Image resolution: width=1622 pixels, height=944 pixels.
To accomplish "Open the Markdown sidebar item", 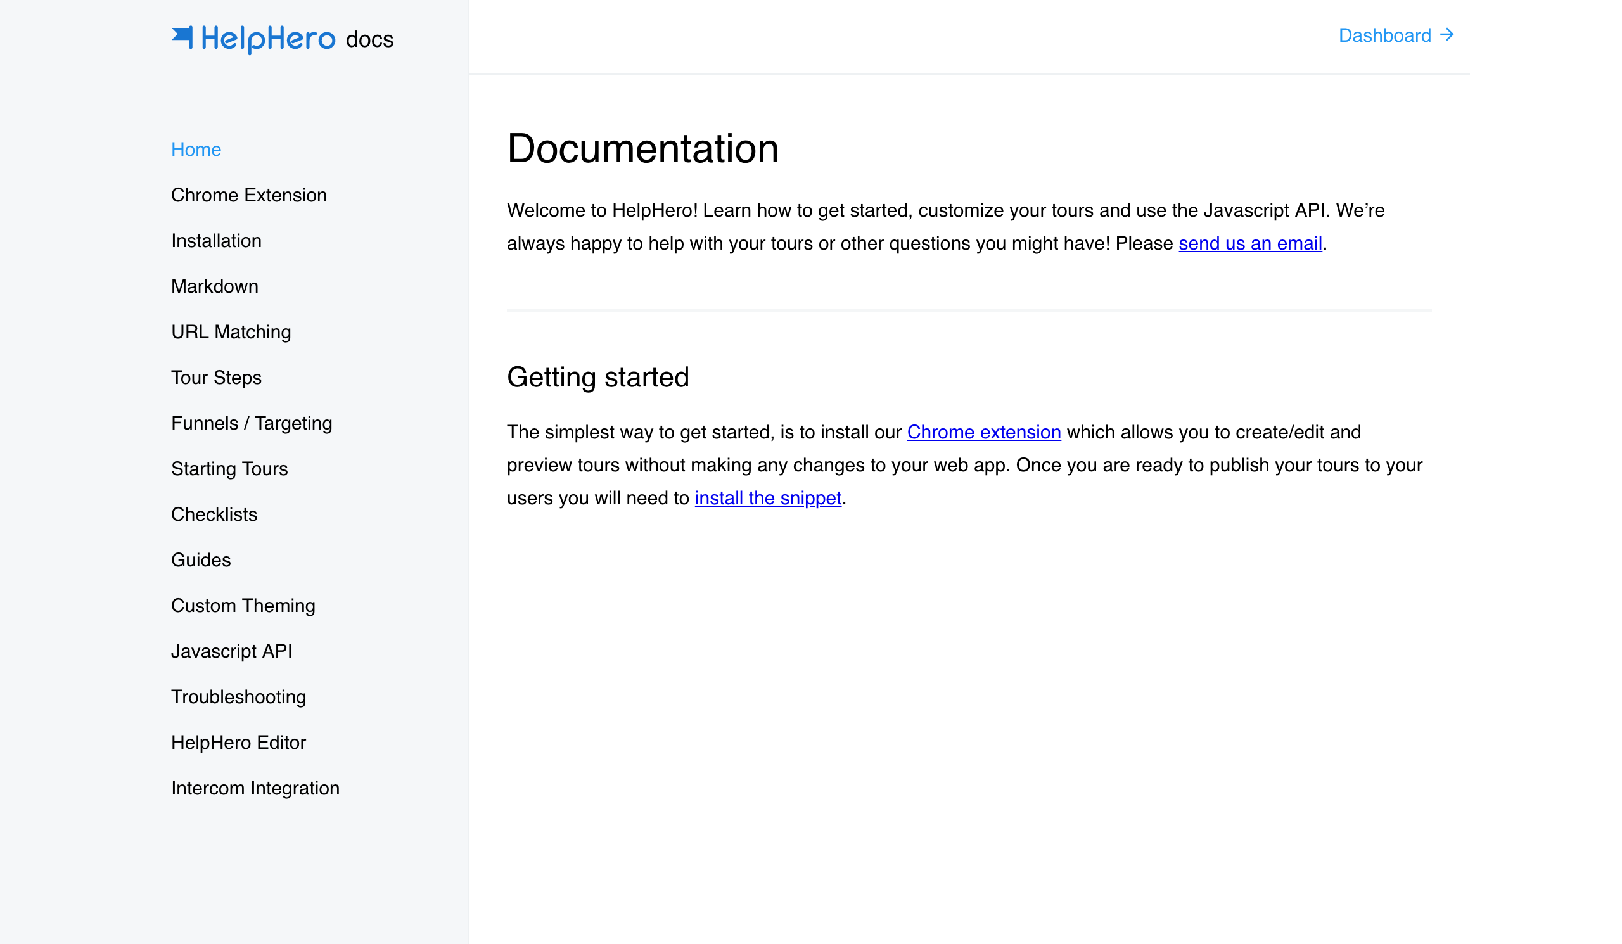I will pos(214,286).
